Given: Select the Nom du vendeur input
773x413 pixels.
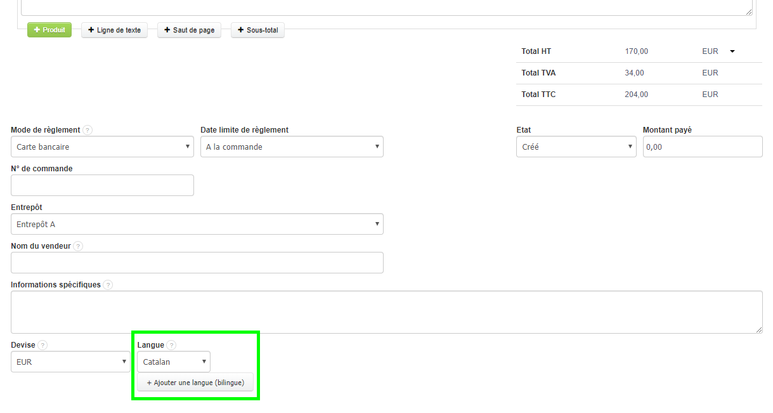Looking at the screenshot, I should pos(197,263).
